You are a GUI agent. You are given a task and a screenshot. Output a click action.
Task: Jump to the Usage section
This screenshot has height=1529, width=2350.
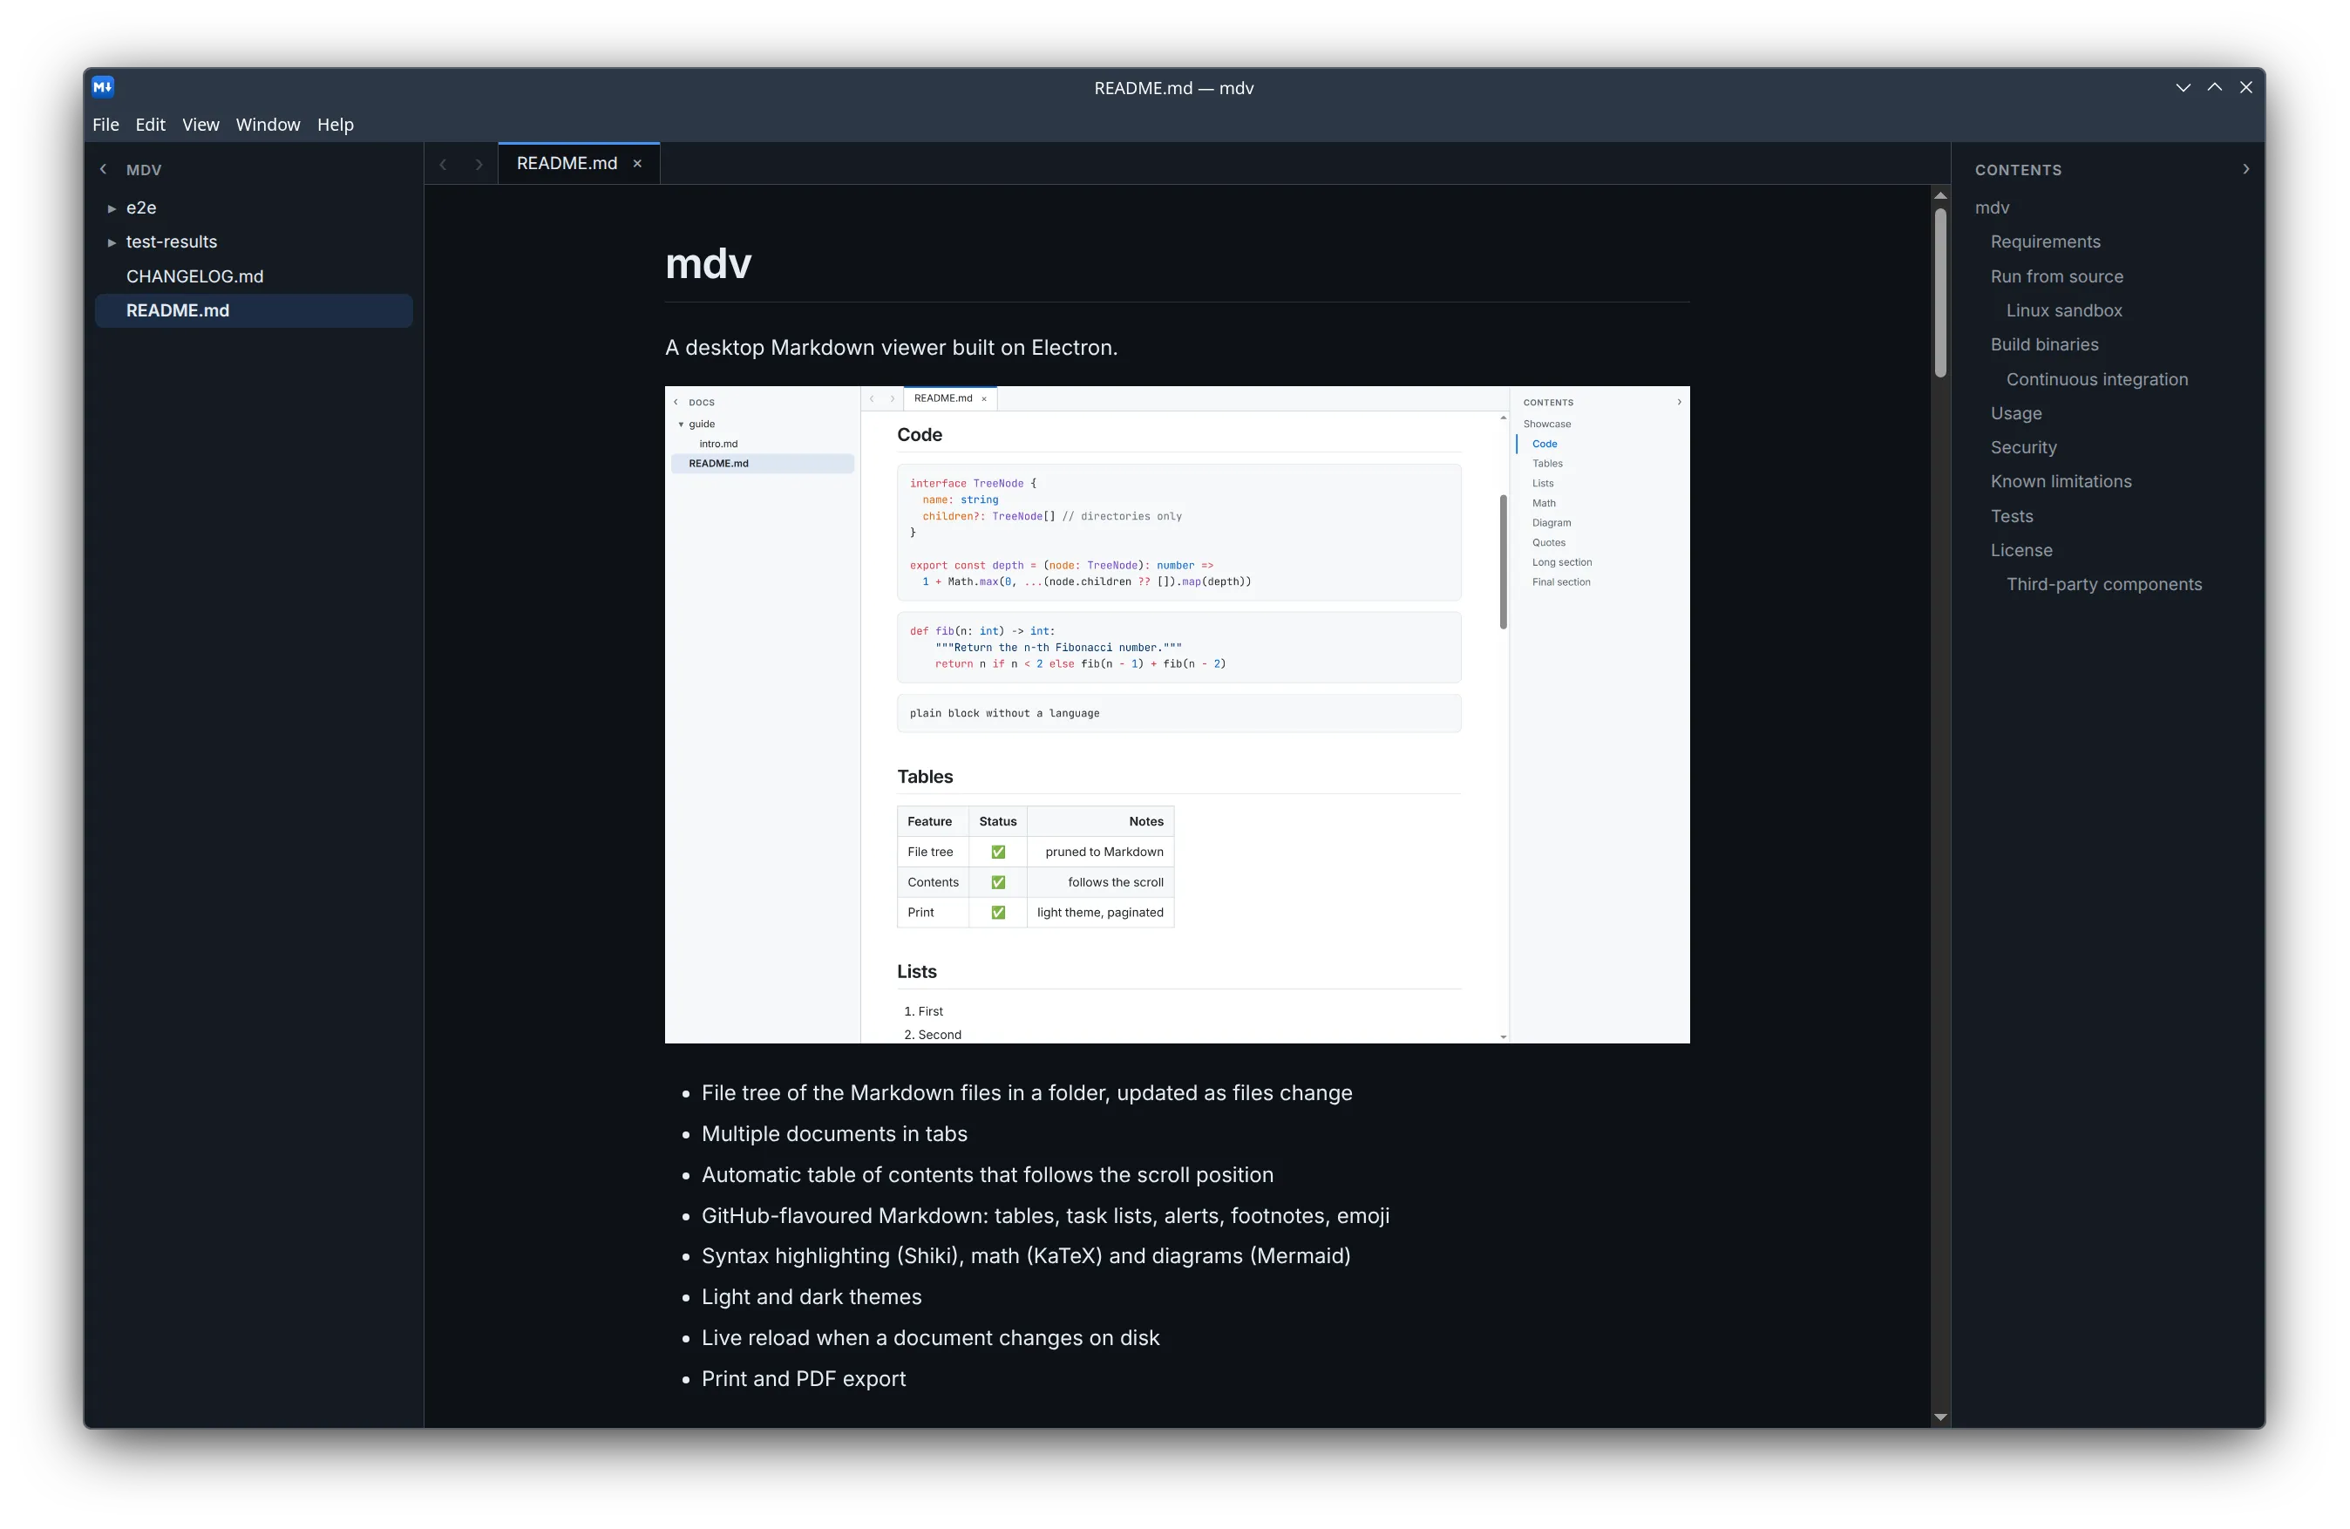pos(2016,413)
